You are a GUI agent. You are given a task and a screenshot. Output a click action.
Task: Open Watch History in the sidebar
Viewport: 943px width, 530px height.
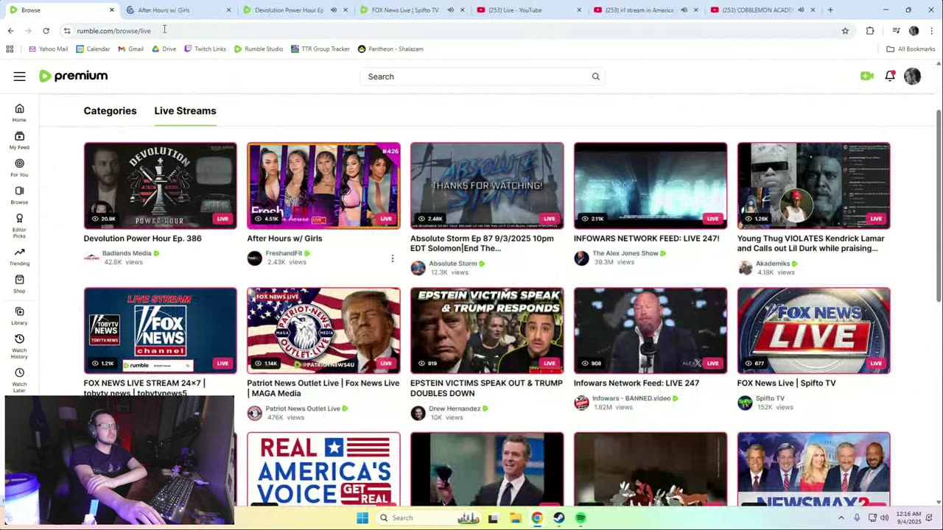coord(19,345)
